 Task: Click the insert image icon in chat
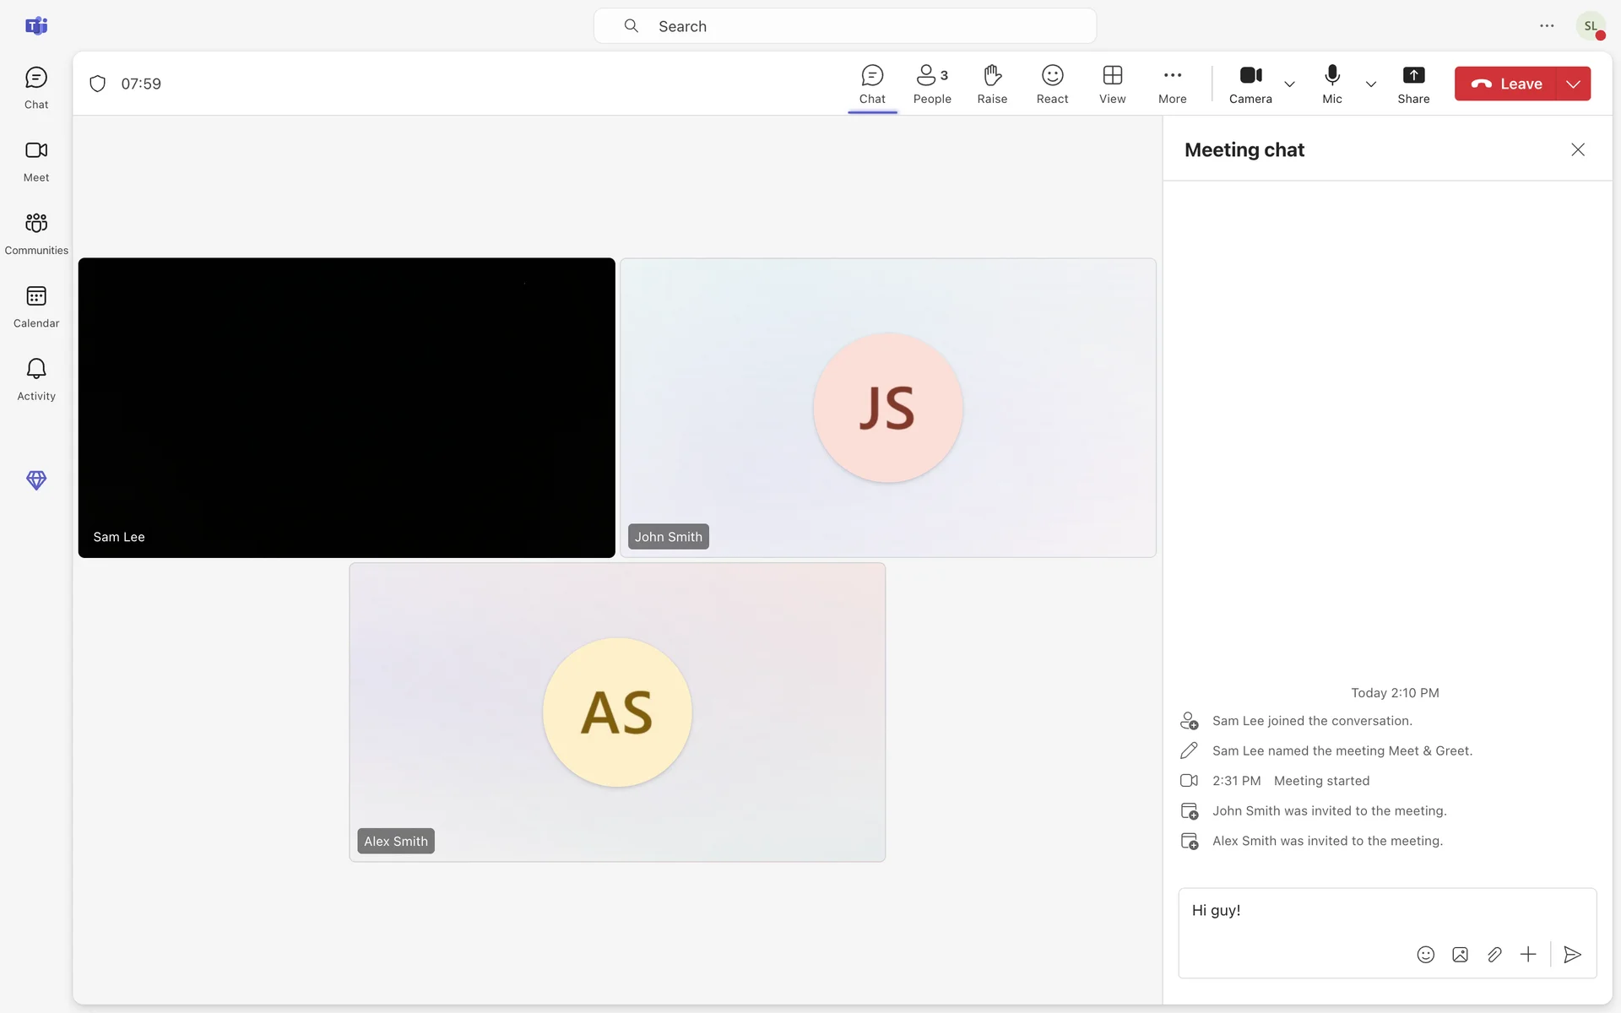click(1460, 955)
